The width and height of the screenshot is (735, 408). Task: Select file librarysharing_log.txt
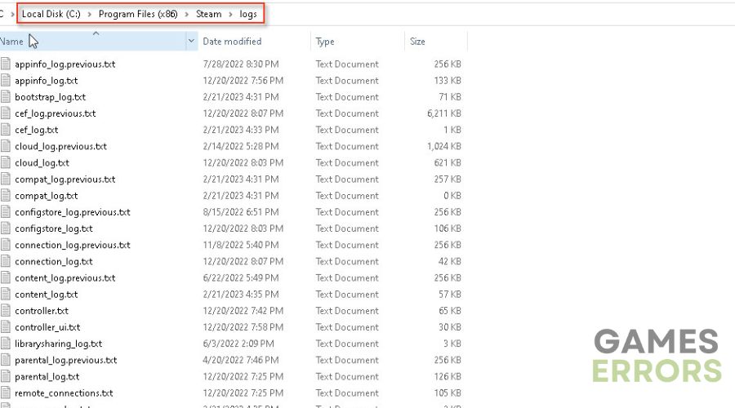pos(59,344)
